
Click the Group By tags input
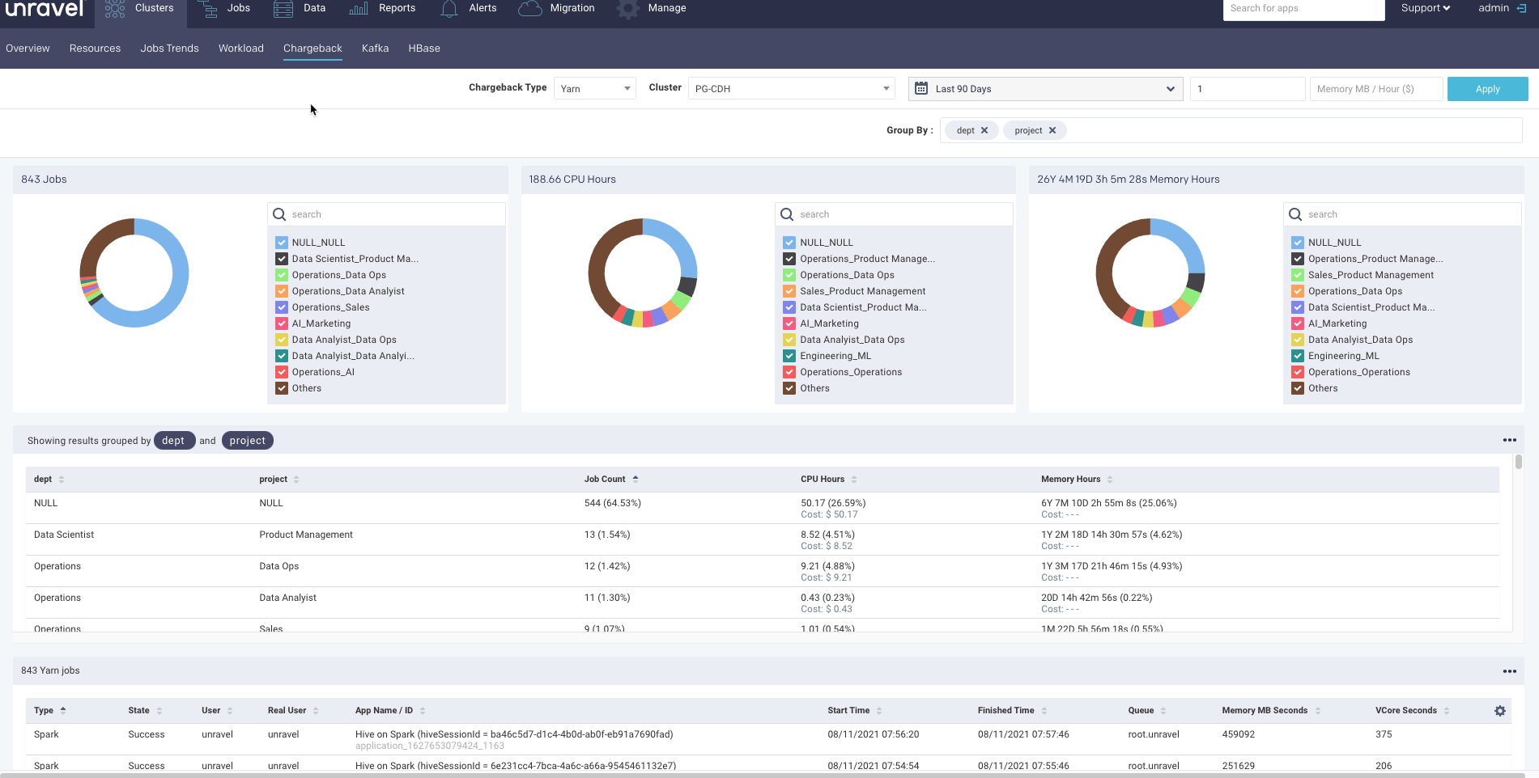click(1231, 130)
